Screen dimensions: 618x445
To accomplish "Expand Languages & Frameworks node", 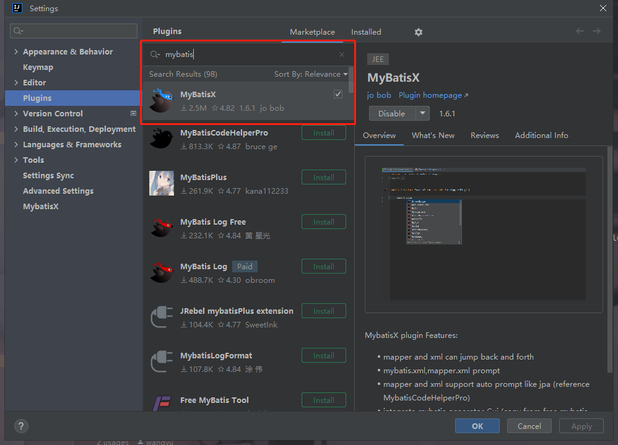I will click(x=16, y=145).
